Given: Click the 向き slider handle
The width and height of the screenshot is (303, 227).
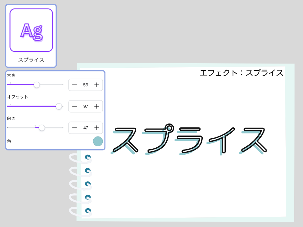Looking at the screenshot, I should (42, 128).
